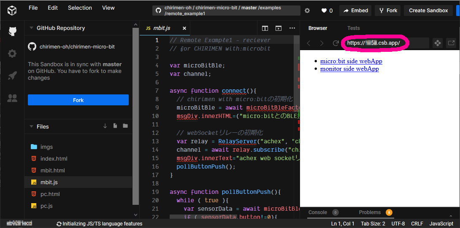Click the split editor layout icon
Viewport: 460px width, 228px height.
265,28
